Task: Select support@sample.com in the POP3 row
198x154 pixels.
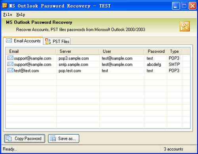Action: tap(32, 58)
